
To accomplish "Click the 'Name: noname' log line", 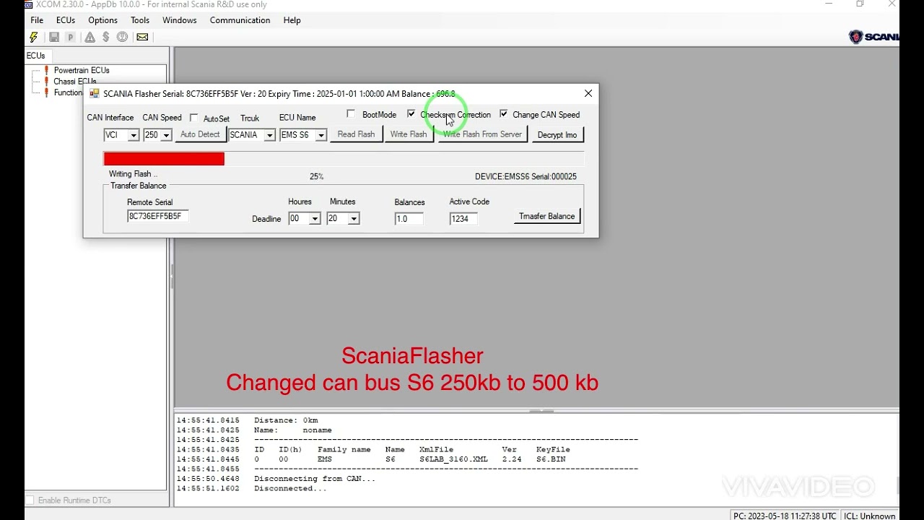I will [x=293, y=430].
